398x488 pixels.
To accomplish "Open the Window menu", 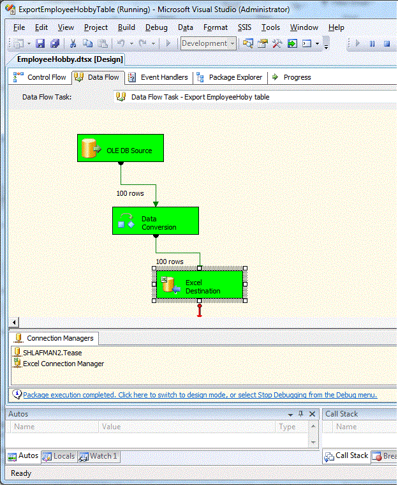I will pos(304,27).
